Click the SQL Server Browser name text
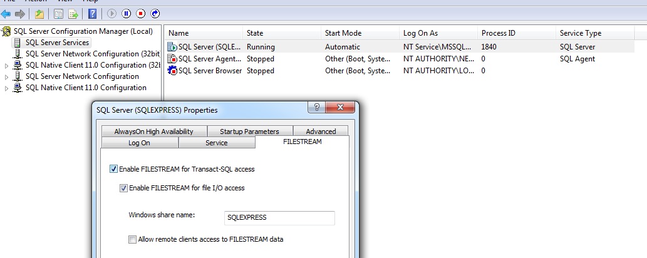The height and width of the screenshot is (258, 647). (x=210, y=71)
